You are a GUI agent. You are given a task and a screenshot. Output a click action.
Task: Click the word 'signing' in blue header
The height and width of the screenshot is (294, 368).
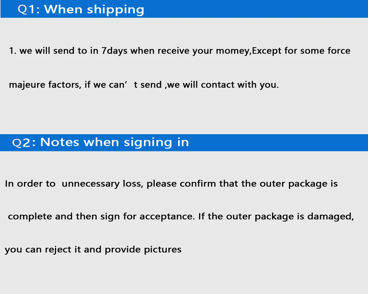(x=148, y=143)
